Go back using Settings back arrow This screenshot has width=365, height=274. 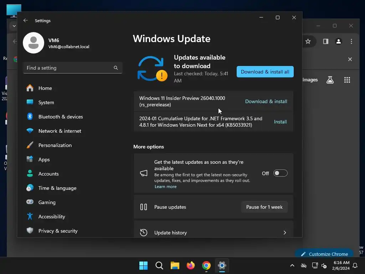26,20
